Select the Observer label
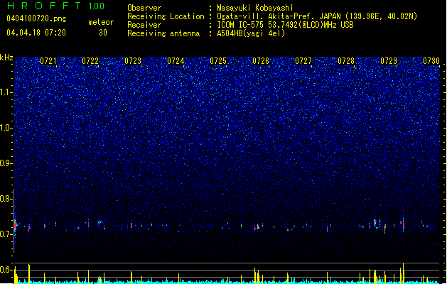 (x=144, y=8)
